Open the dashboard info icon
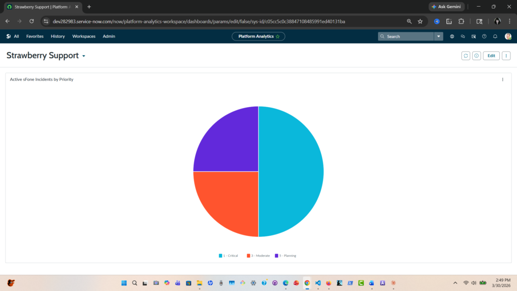Screen dimensions: 517x291 tap(476, 56)
